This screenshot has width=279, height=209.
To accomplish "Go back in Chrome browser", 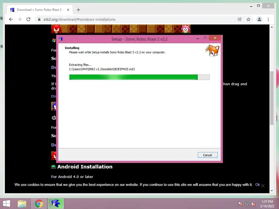I will 11,19.
